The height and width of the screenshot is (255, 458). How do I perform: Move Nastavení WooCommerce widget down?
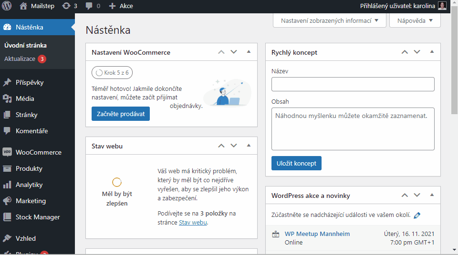pos(234,52)
